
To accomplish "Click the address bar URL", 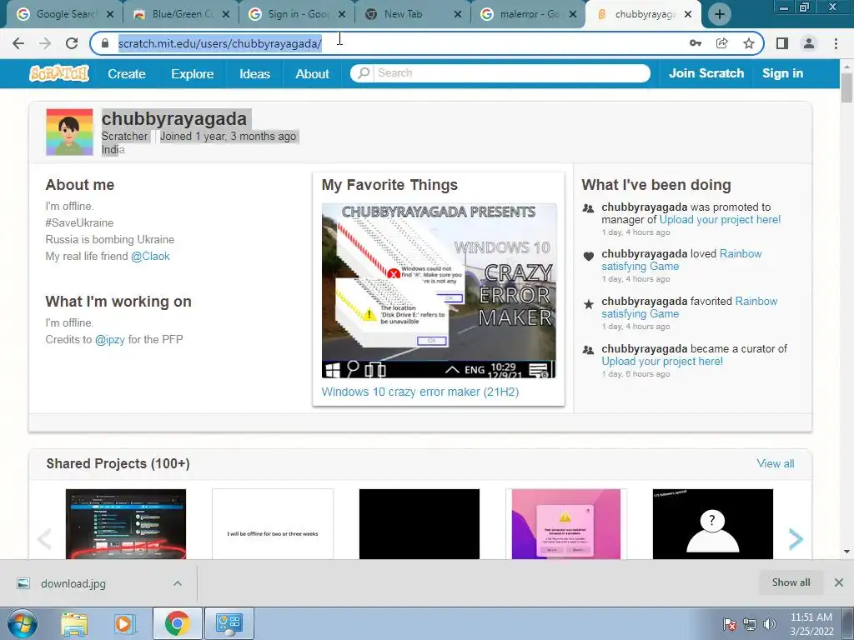I will tap(220, 43).
